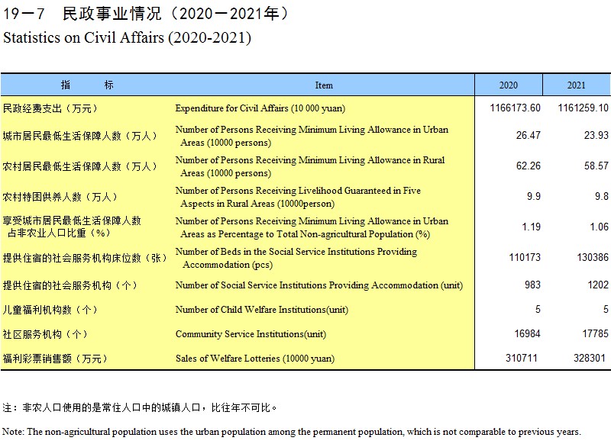Image resolution: width=611 pixels, height=444 pixels.
Task: Click the value 328301
Action: tap(589, 358)
